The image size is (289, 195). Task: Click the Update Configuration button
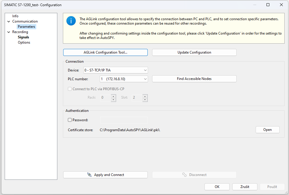[x=194, y=52]
